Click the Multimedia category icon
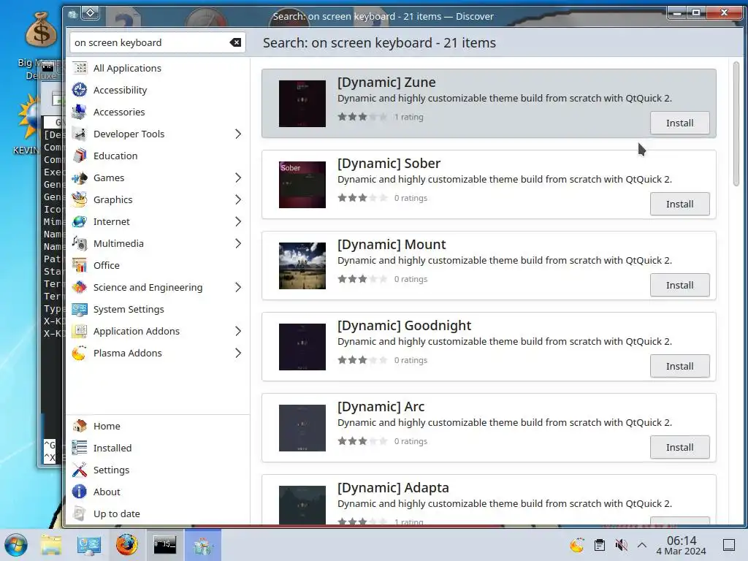Screen dimensions: 748x561 80,244
